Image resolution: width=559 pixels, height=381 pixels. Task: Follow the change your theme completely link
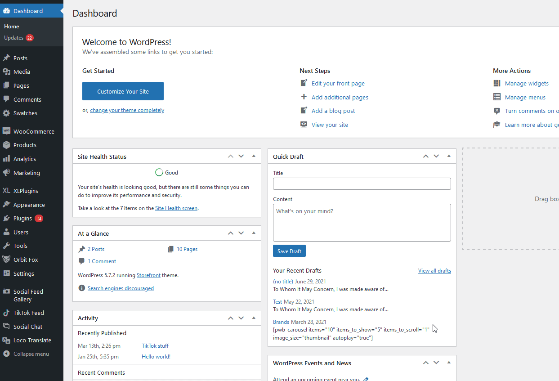pyautogui.click(x=127, y=110)
